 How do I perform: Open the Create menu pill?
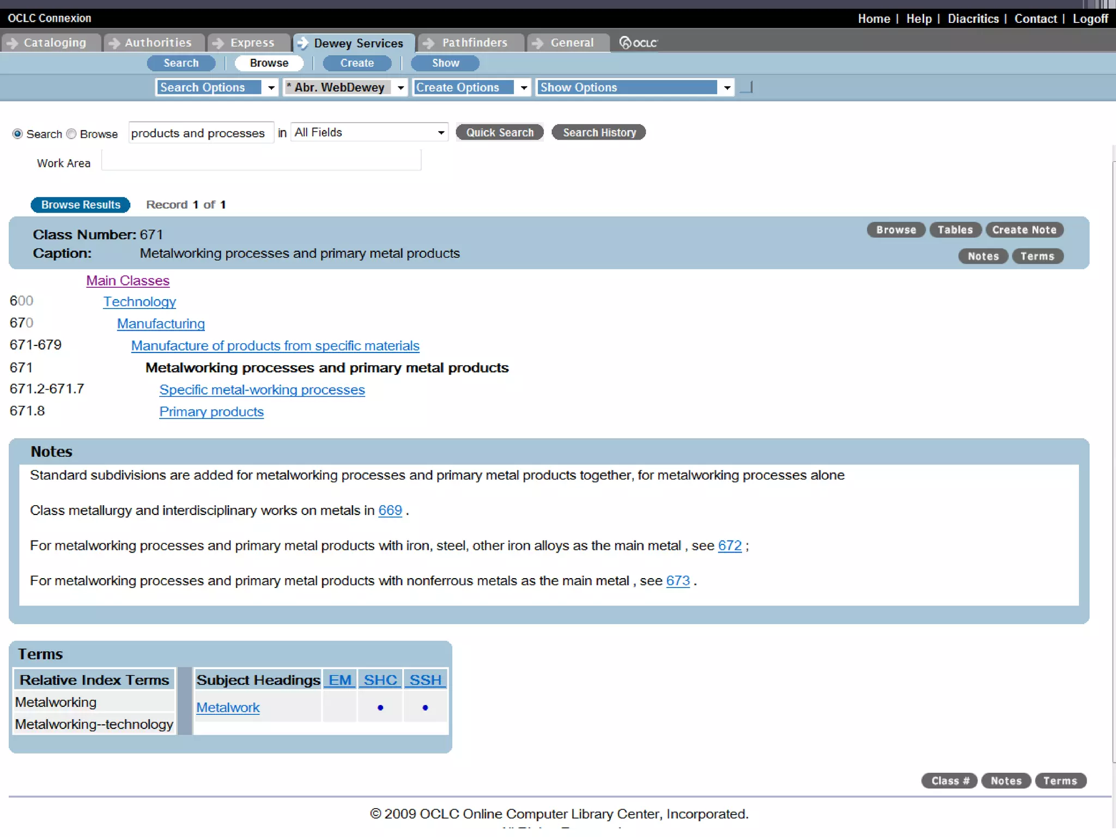tap(357, 63)
